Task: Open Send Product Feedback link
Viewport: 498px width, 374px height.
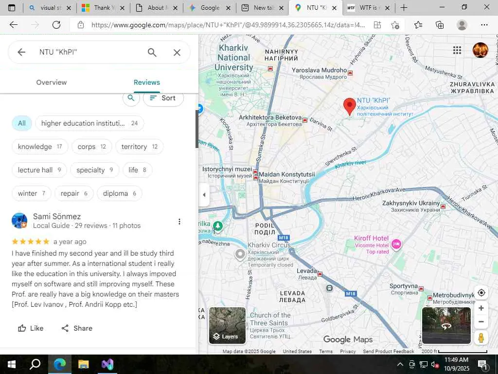Action: click(x=389, y=352)
